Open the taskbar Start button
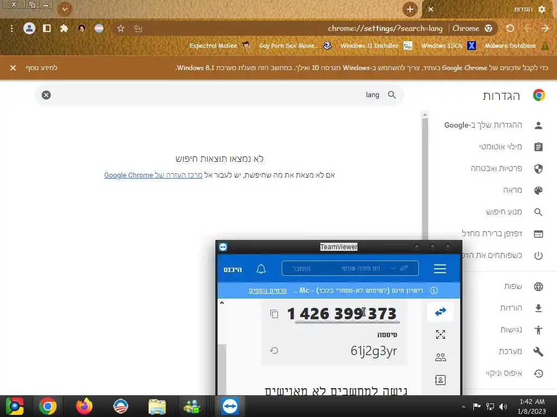The width and height of the screenshot is (557, 417). (15, 406)
